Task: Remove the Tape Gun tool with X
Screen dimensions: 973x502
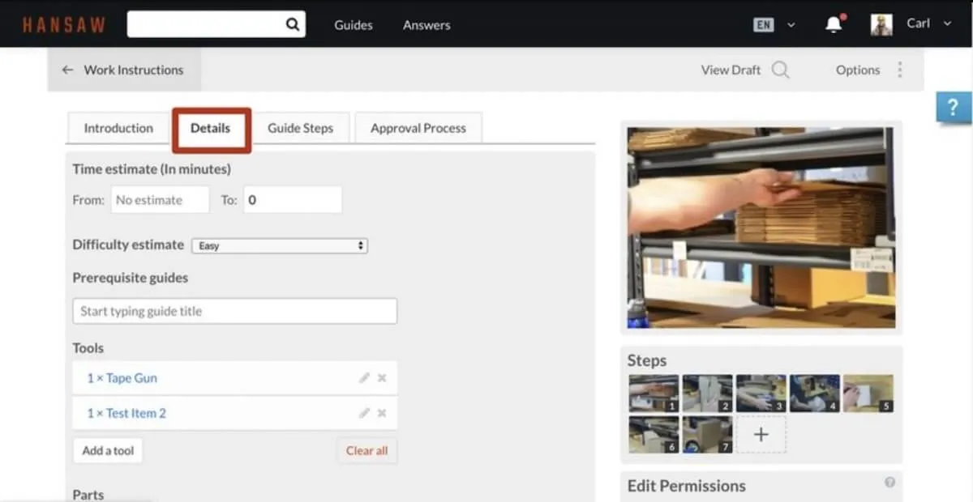Action: pyautogui.click(x=382, y=378)
